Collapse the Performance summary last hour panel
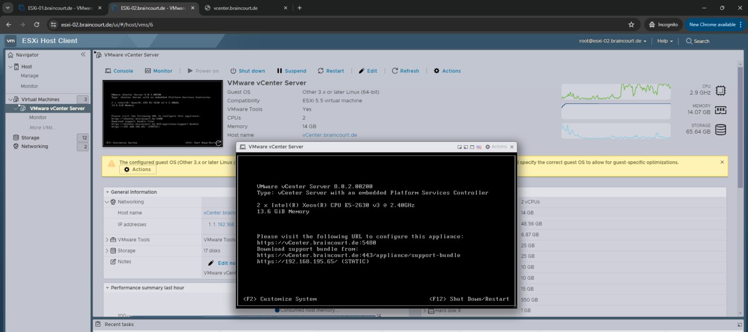 pyautogui.click(x=108, y=288)
